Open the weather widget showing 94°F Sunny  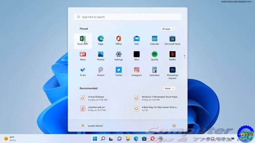tap(10, 139)
